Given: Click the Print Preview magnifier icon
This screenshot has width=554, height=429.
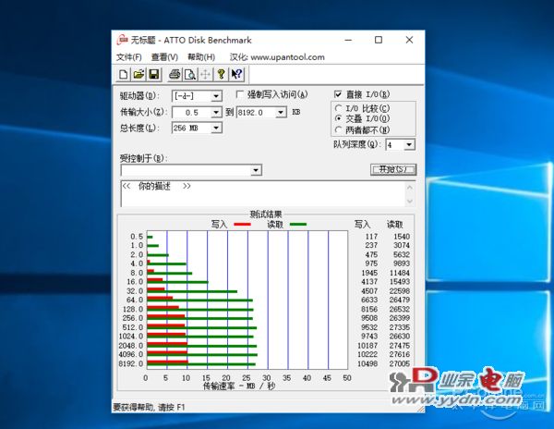Looking at the screenshot, I should tap(190, 74).
